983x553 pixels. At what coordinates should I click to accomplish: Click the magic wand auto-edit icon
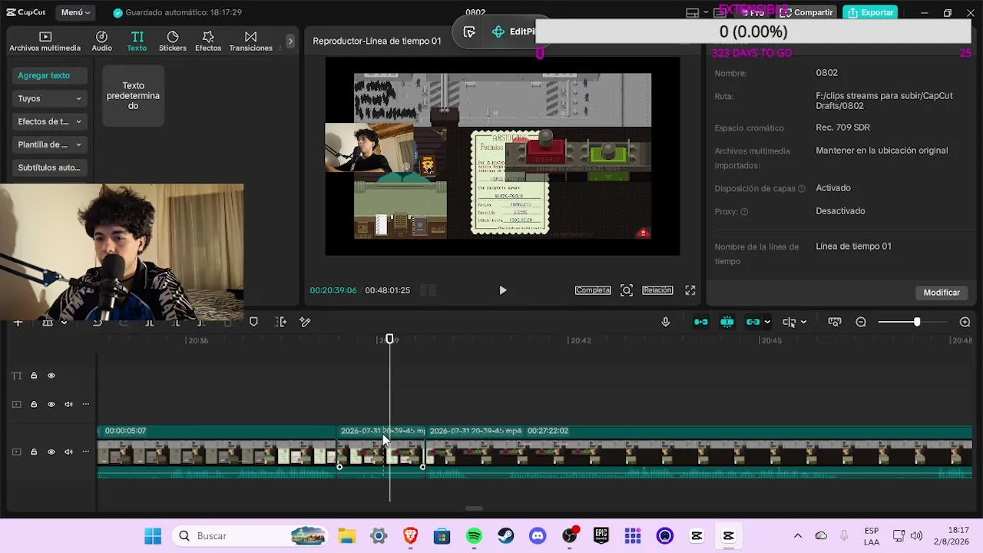click(305, 322)
